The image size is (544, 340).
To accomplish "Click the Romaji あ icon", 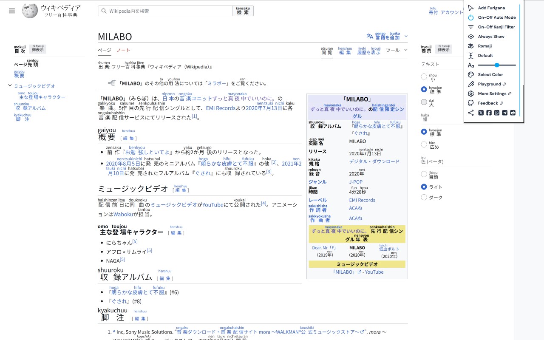I will (470, 46).
